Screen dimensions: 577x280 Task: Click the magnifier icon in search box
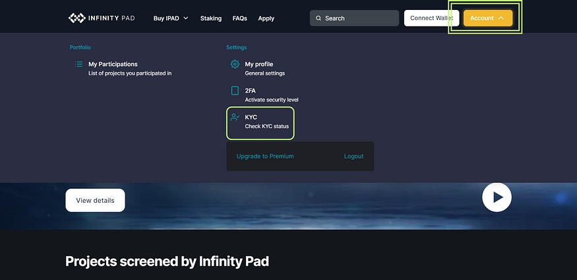click(319, 18)
